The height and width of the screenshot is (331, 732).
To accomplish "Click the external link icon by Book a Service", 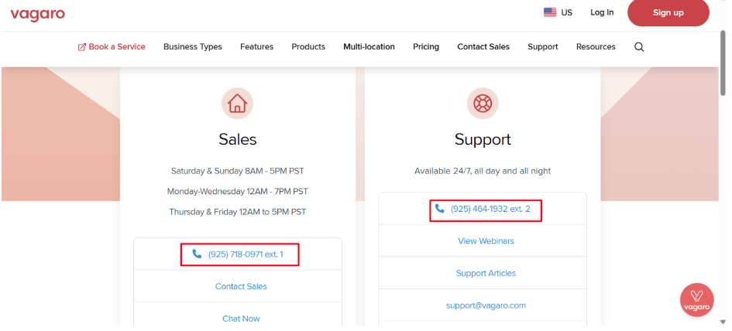I will click(81, 47).
